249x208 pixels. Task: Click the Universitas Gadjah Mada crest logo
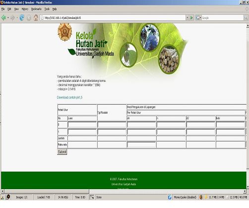pyautogui.click(x=64, y=32)
